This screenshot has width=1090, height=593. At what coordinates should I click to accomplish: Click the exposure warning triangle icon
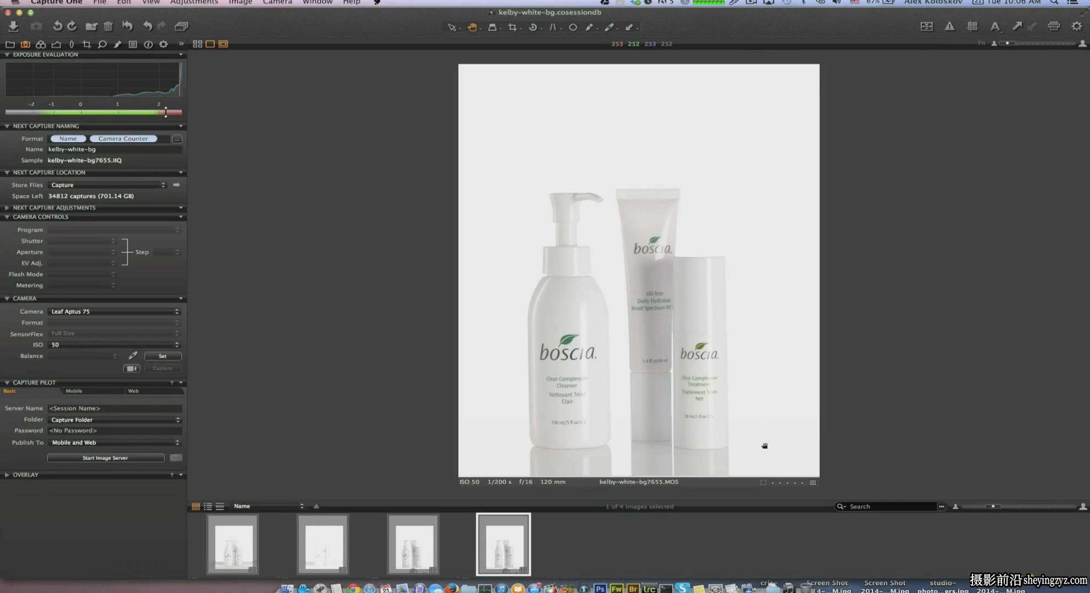coord(949,26)
